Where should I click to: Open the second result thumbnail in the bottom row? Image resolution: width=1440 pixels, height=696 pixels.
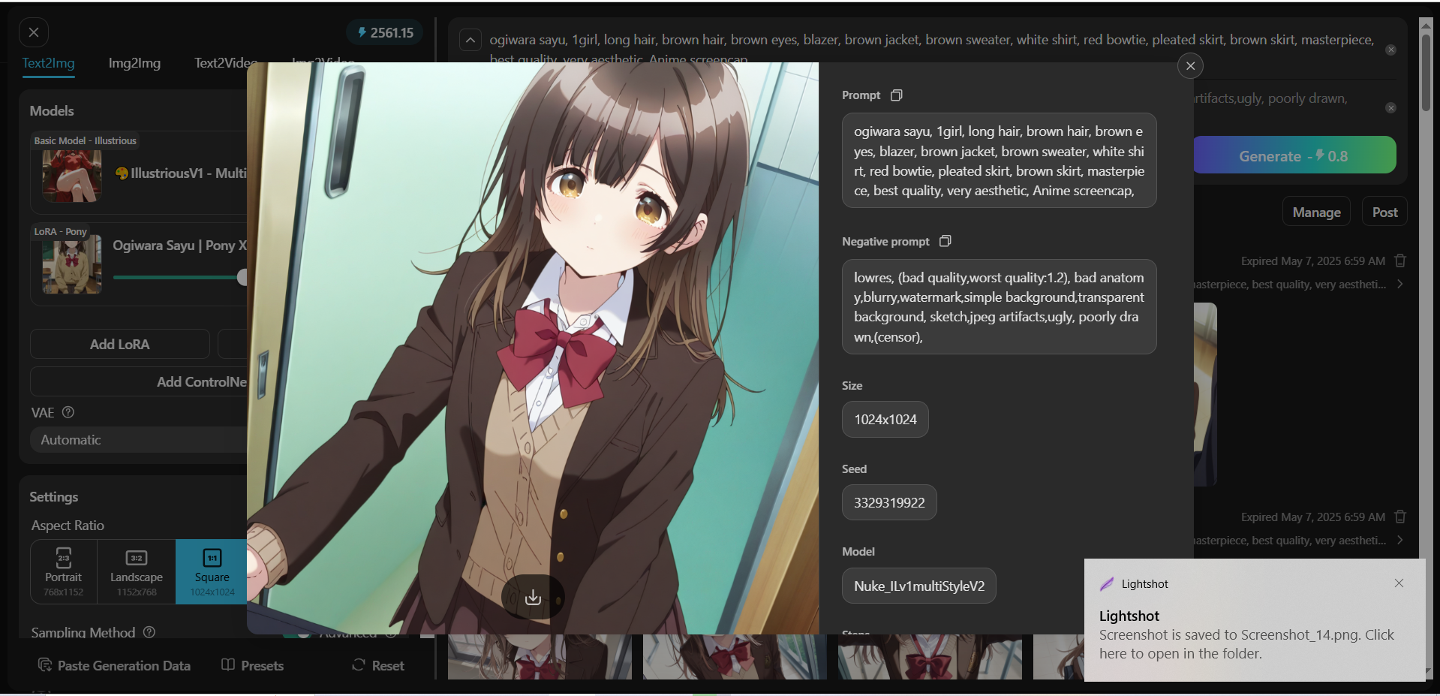(735, 657)
